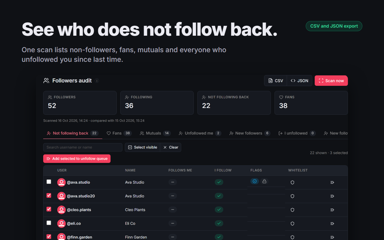This screenshot has width=384, height=240.
Task: Click the info icon beside Followers audit
Action: pyautogui.click(x=97, y=81)
